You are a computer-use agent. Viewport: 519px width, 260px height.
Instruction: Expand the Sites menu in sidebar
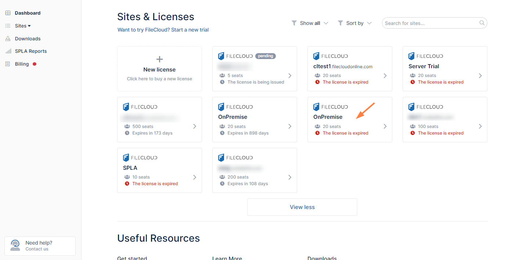tap(23, 26)
